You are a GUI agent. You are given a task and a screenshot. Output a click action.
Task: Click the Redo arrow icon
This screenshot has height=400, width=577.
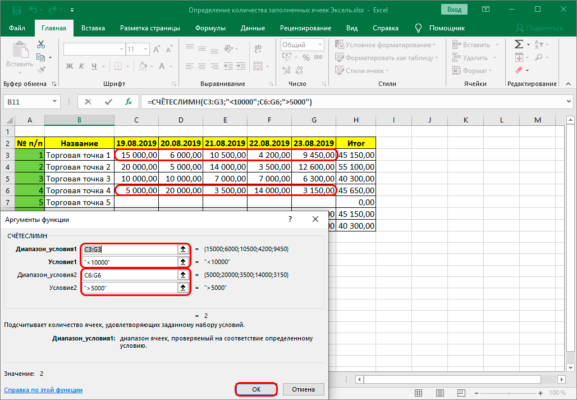52,10
